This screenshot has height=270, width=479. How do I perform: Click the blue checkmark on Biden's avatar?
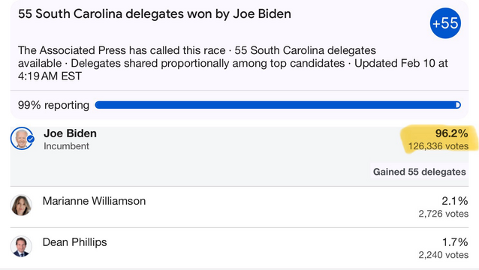[x=31, y=139]
